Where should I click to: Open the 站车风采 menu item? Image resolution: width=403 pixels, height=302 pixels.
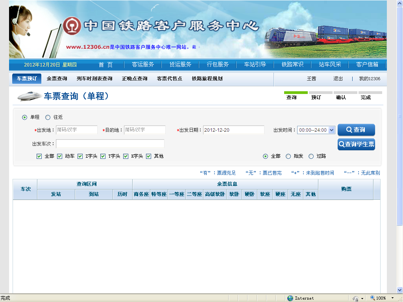click(330, 64)
